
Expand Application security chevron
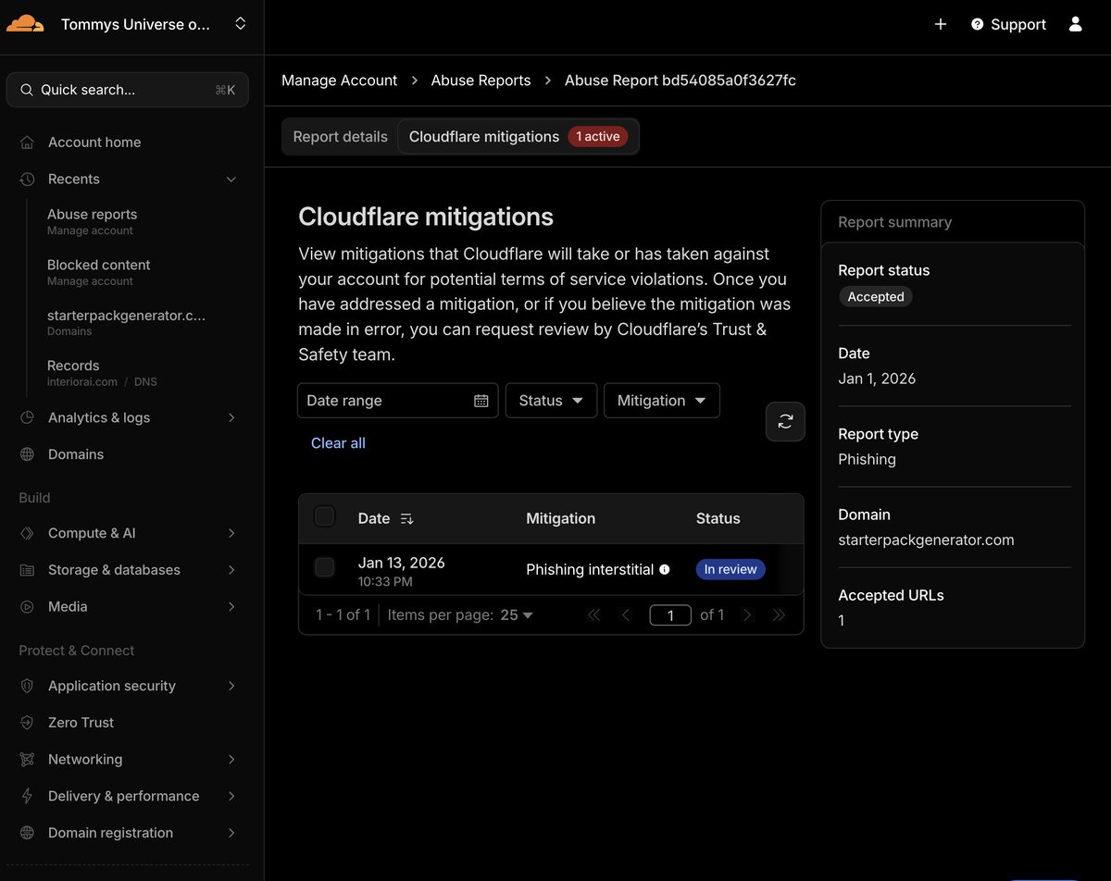pyautogui.click(x=231, y=686)
